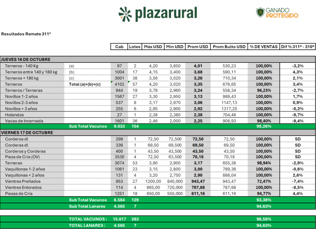
Task: Click the 98,40% sales cell for Vacas de Invernada
Action: tap(264, 121)
